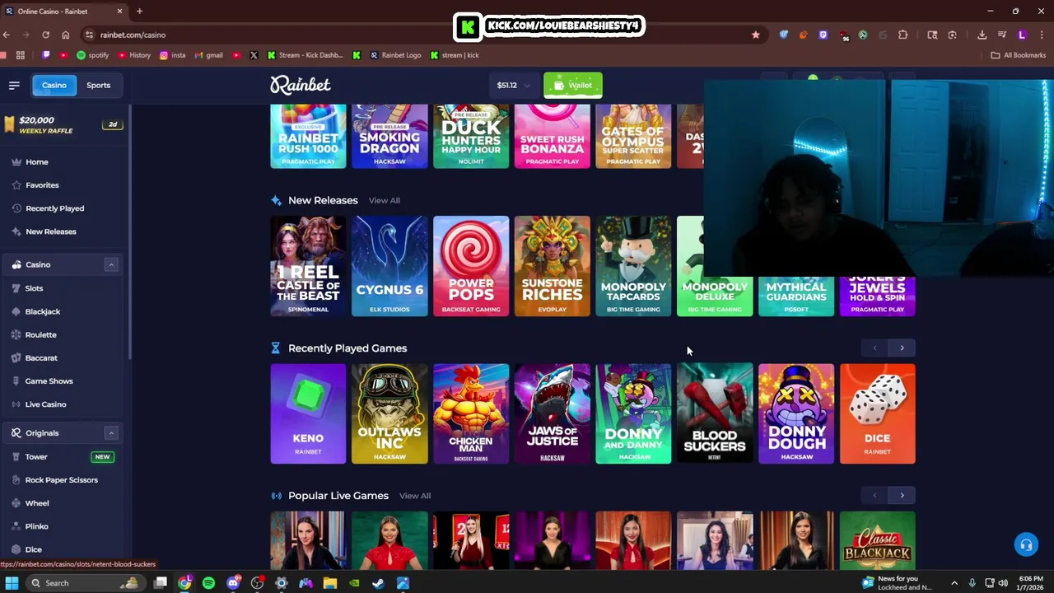Open the Chrome downloads icon
The width and height of the screenshot is (1054, 593).
click(x=982, y=35)
